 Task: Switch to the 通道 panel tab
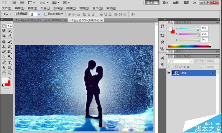[178, 56]
